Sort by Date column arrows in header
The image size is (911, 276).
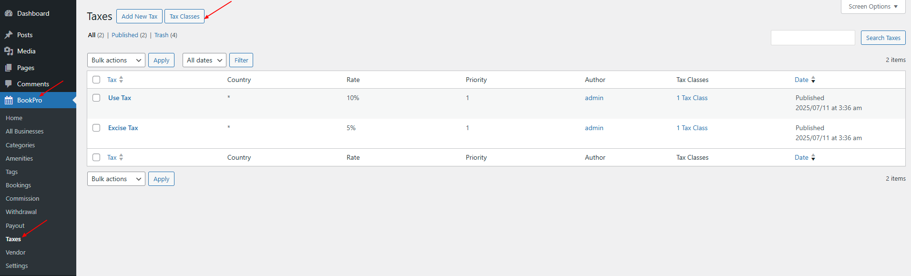click(x=813, y=80)
